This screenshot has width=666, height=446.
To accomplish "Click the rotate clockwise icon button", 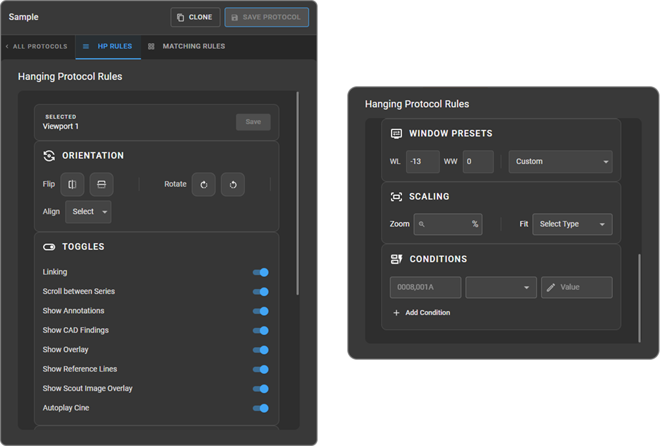I will (204, 184).
